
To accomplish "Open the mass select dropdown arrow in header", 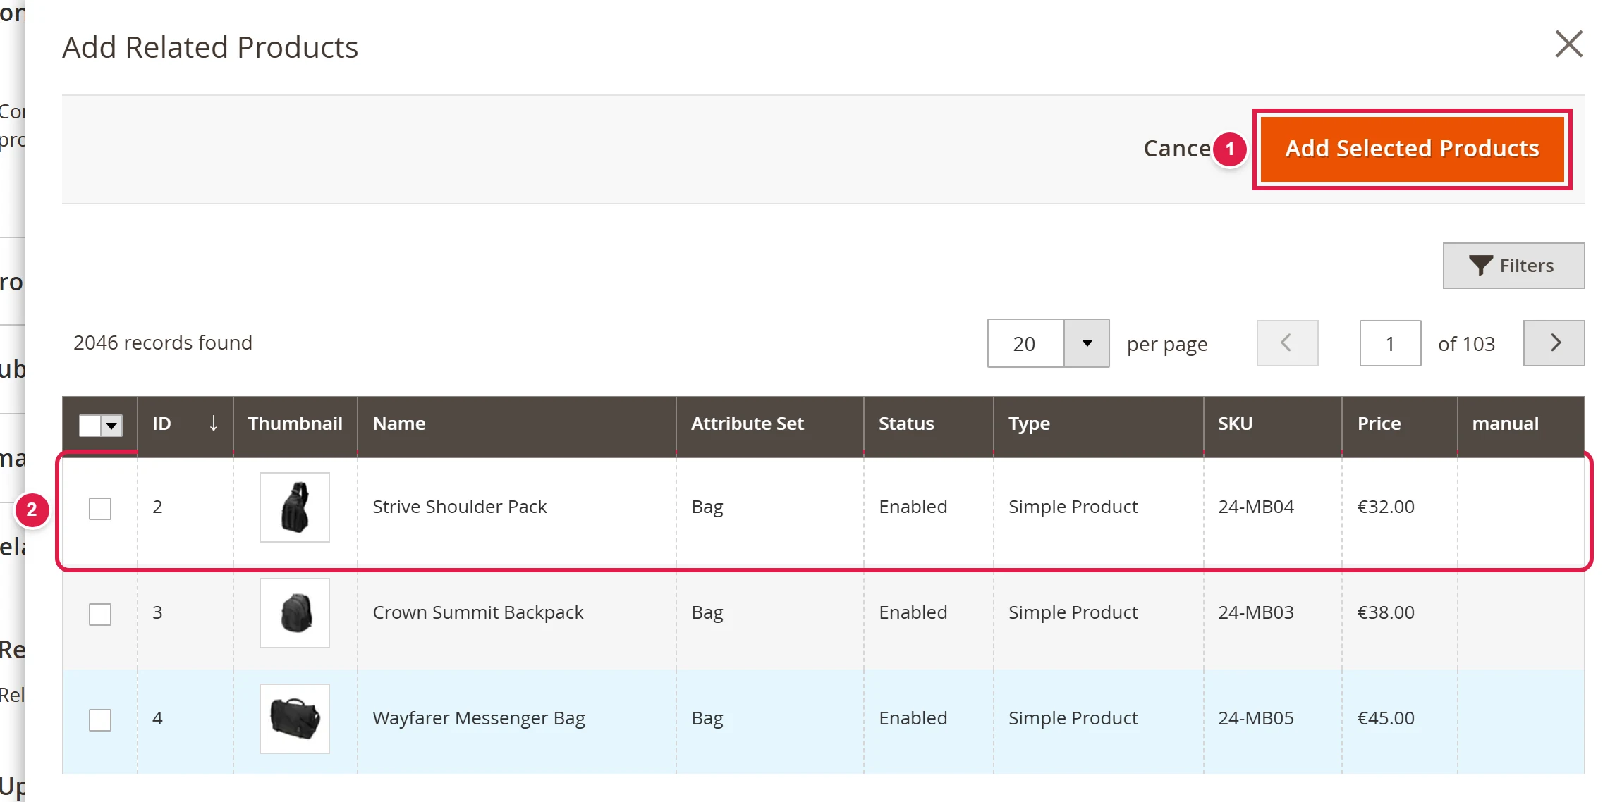I will point(111,426).
